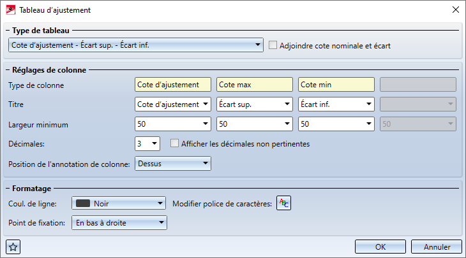
Task: Close the Tableau d'ajustement dialog
Action: 455,10
